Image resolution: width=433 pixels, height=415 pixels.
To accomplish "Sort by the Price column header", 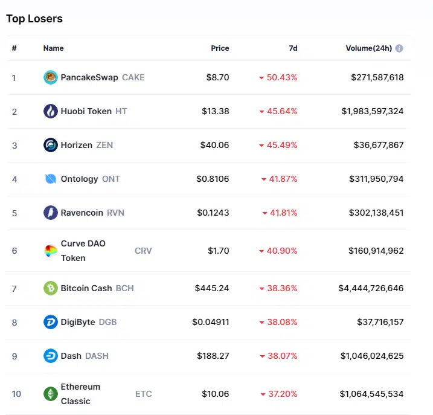I will (x=220, y=48).
